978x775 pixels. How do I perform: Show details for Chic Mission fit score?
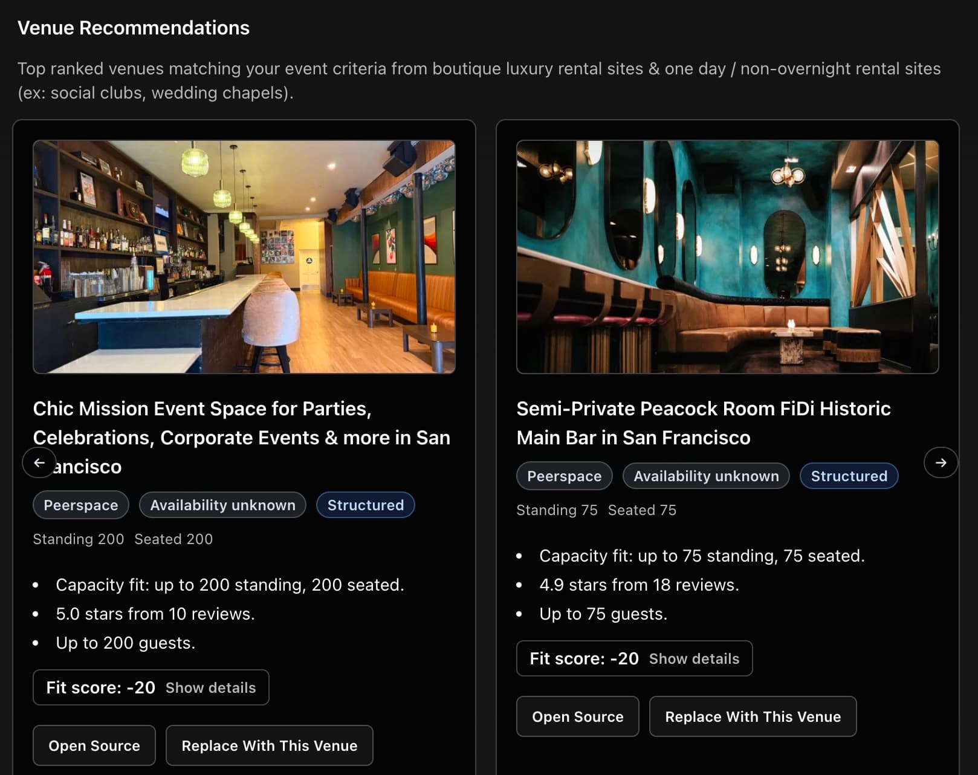[x=211, y=687]
